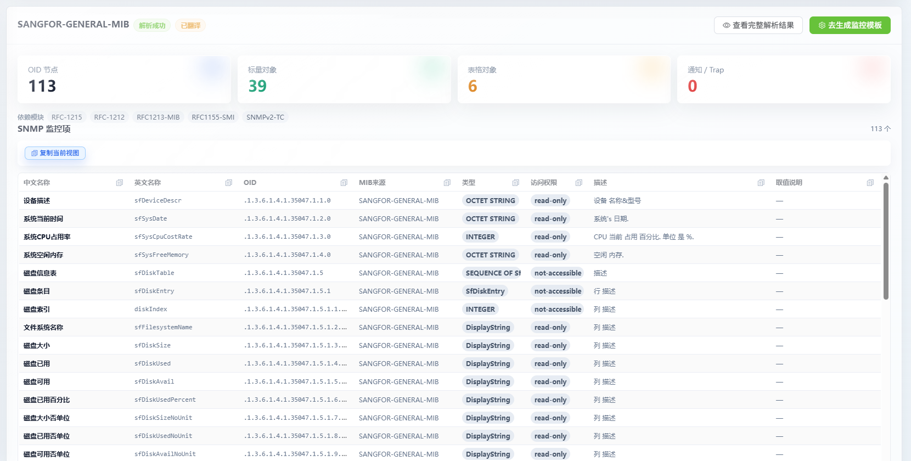The image size is (911, 461).
Task: Copy the OID column via its header icon
Action: 344,183
